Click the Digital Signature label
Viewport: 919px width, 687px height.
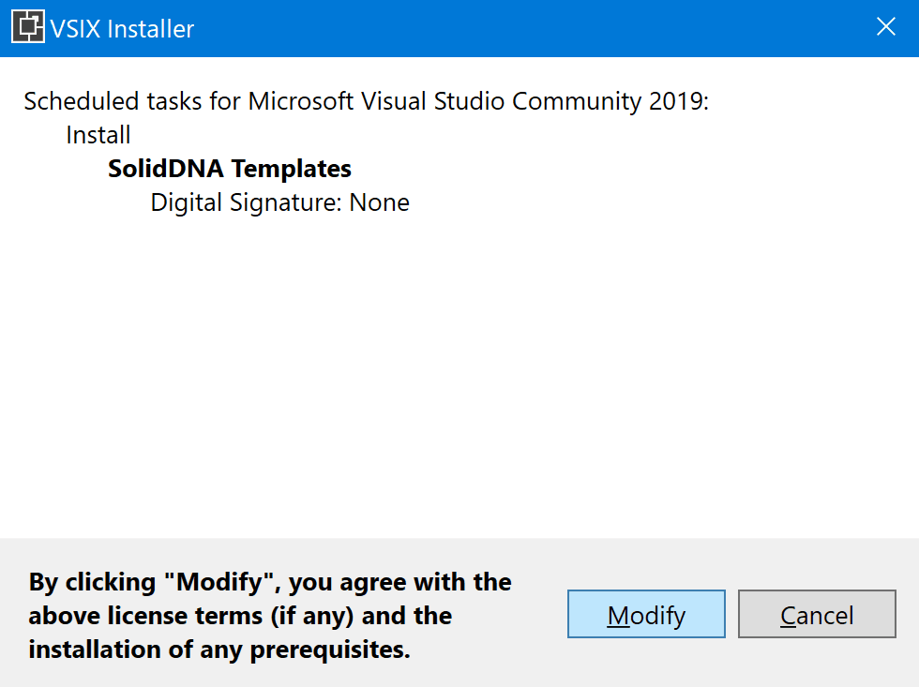(x=246, y=202)
